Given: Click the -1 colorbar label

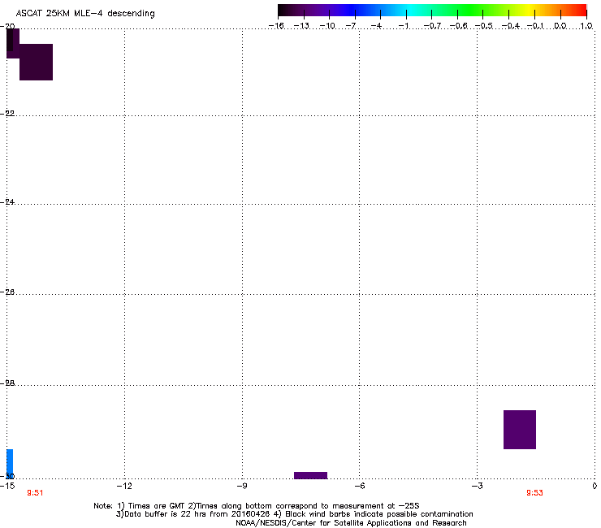Looking at the screenshot, I should [x=403, y=26].
